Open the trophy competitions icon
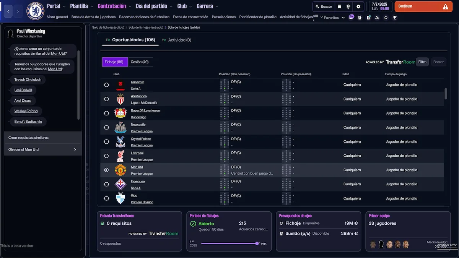 (394, 18)
